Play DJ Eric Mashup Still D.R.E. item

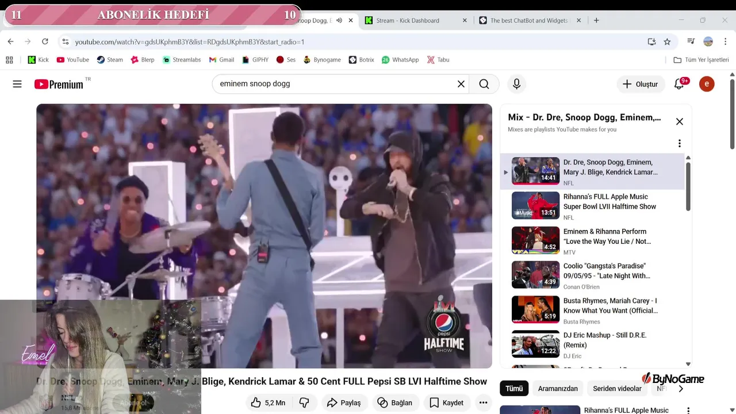[592, 344]
